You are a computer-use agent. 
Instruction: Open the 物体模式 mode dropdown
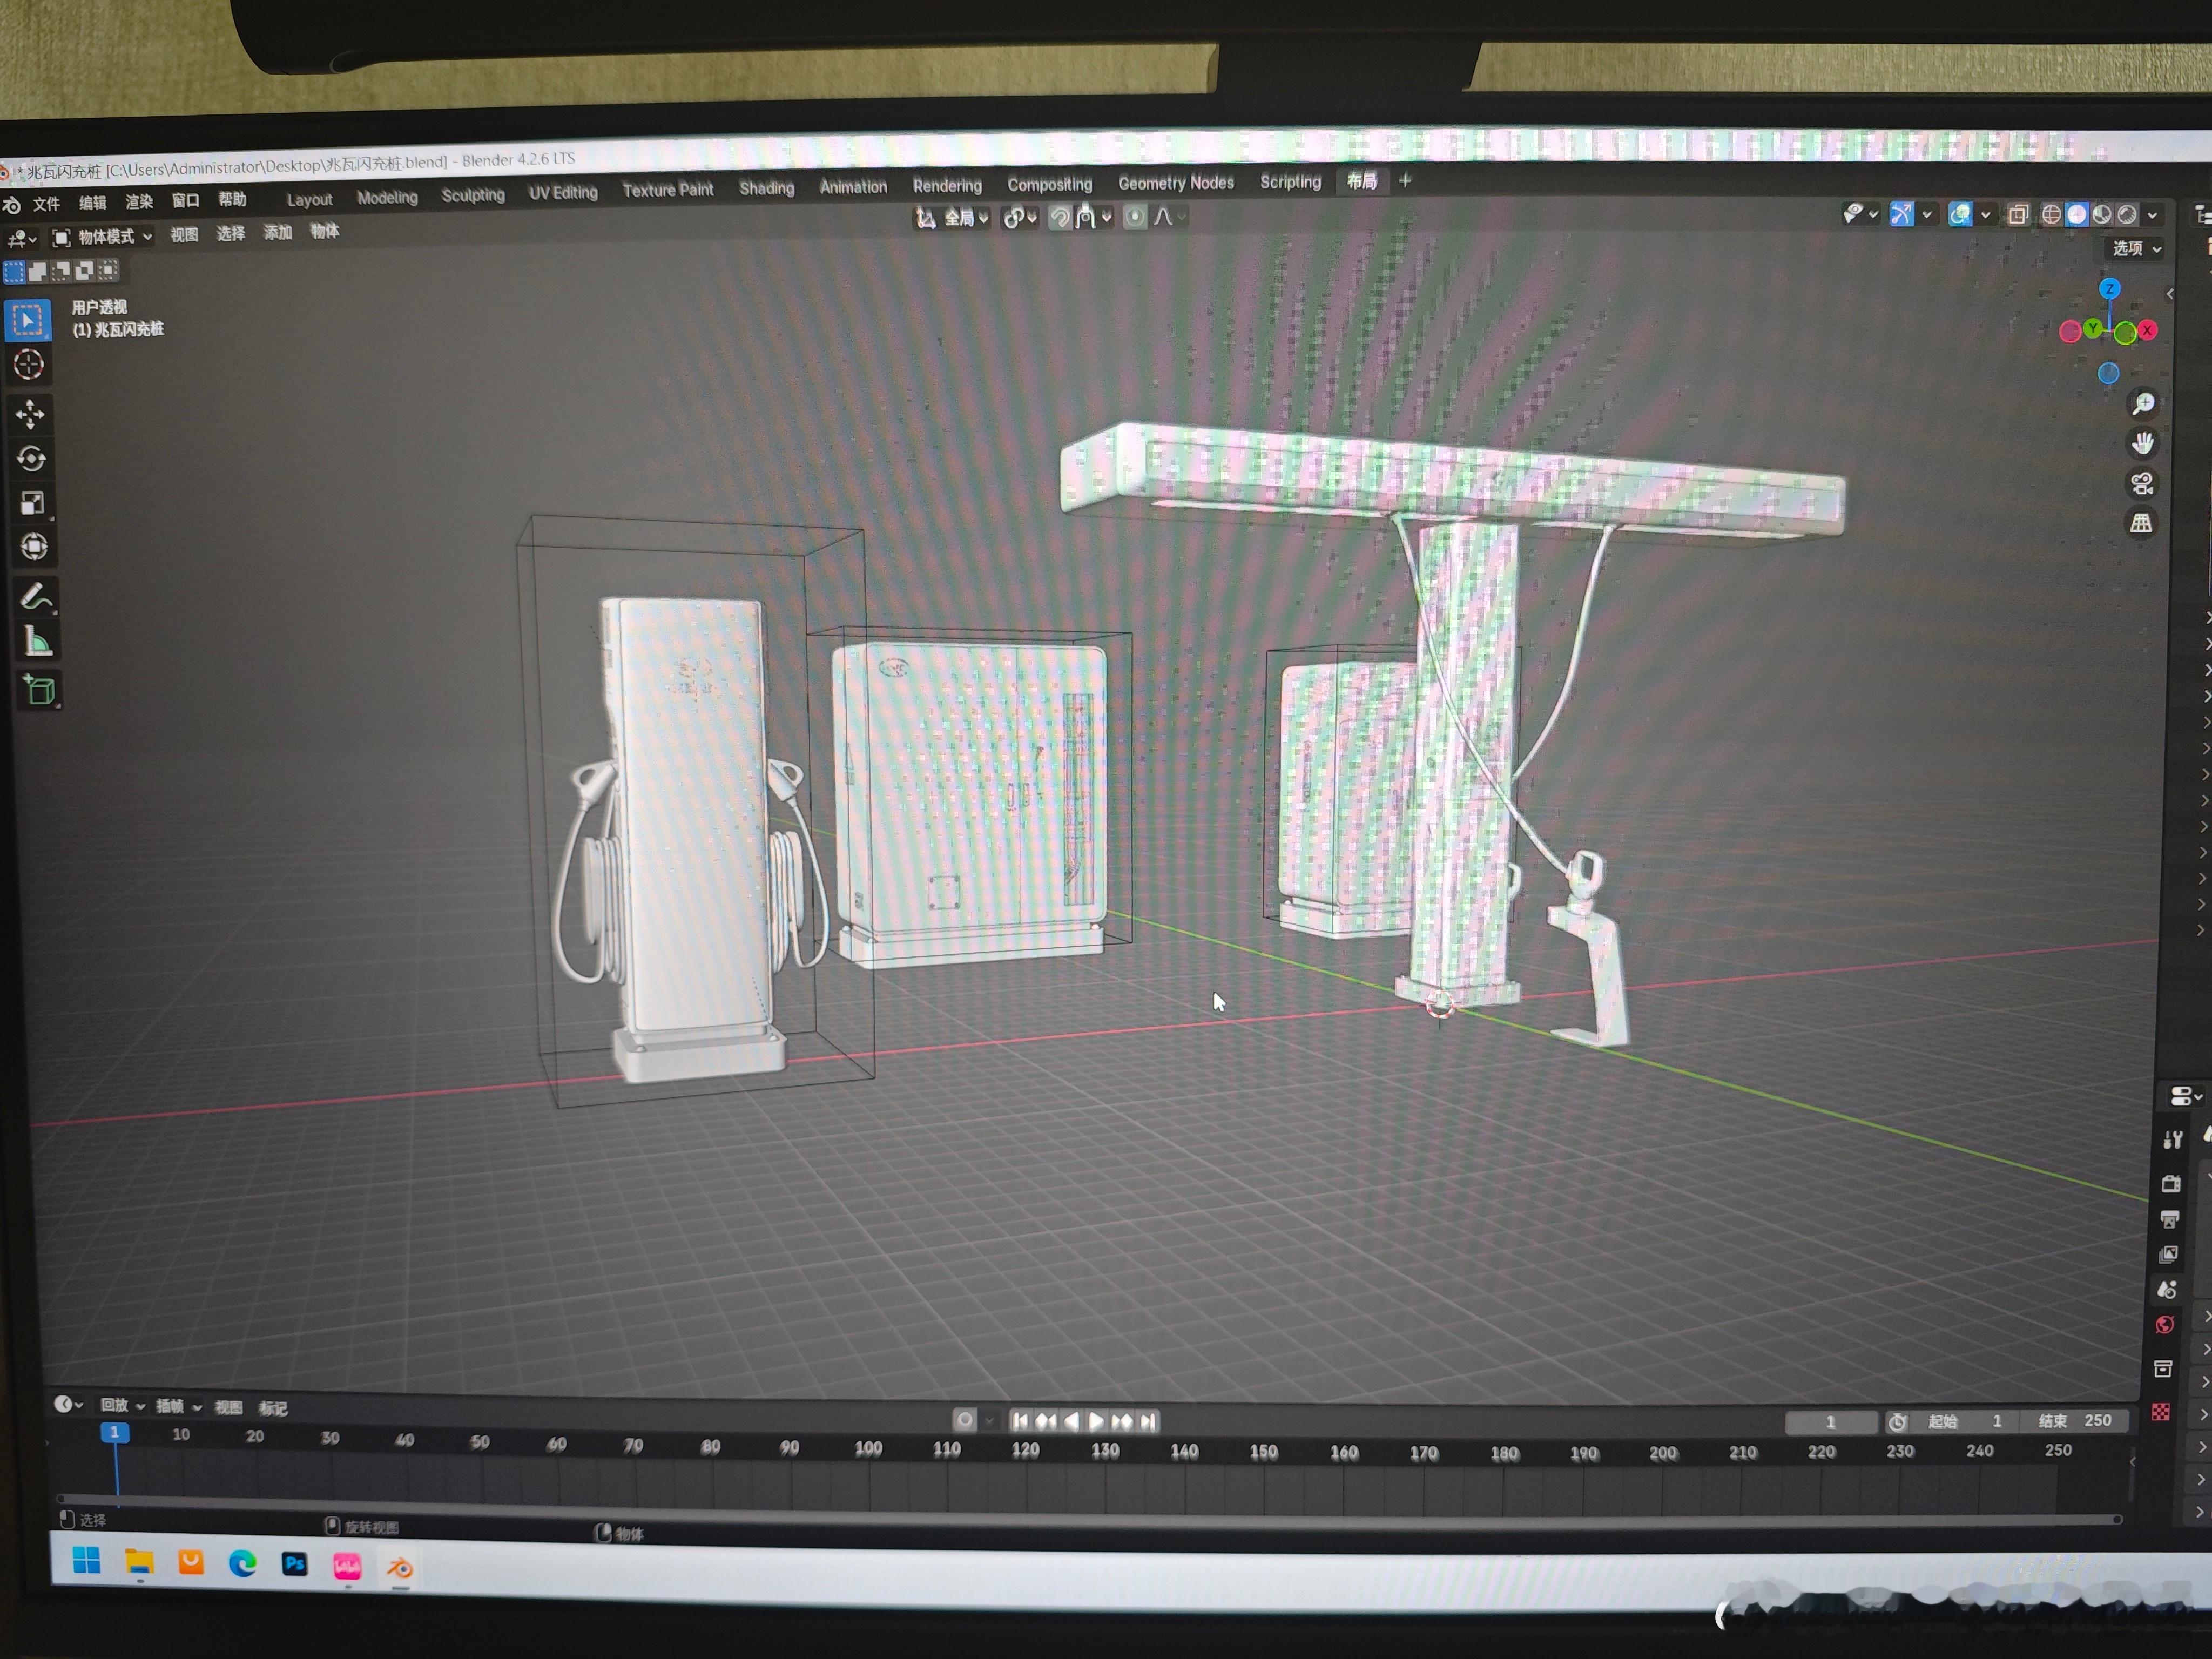pos(105,237)
